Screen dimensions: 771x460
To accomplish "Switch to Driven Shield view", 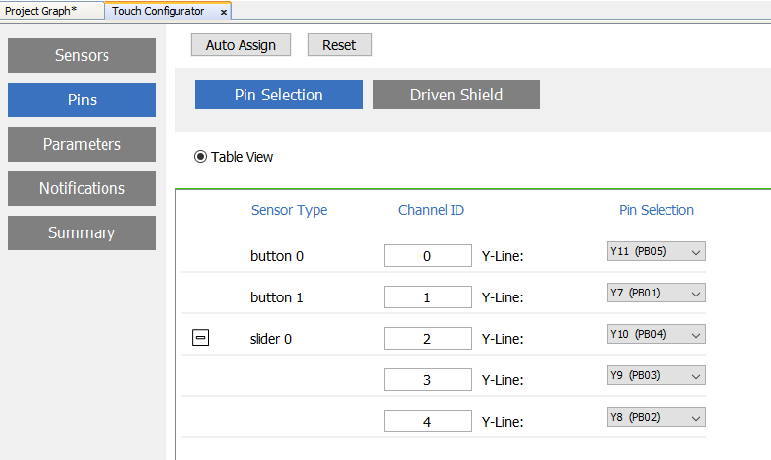I will 456,95.
